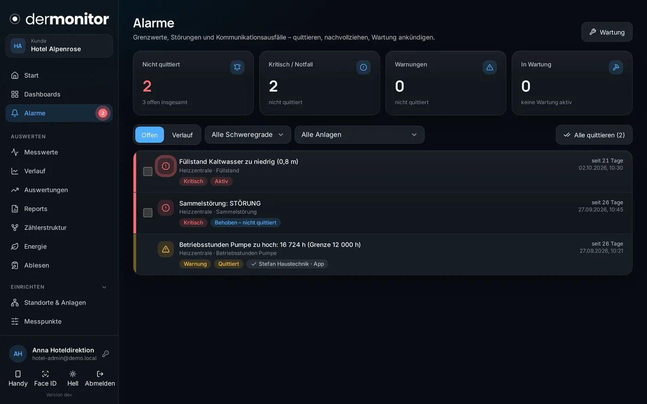Click the 'Behoben – nicht quittiert' tag
Image resolution: width=647 pixels, height=404 pixels.
[245, 223]
